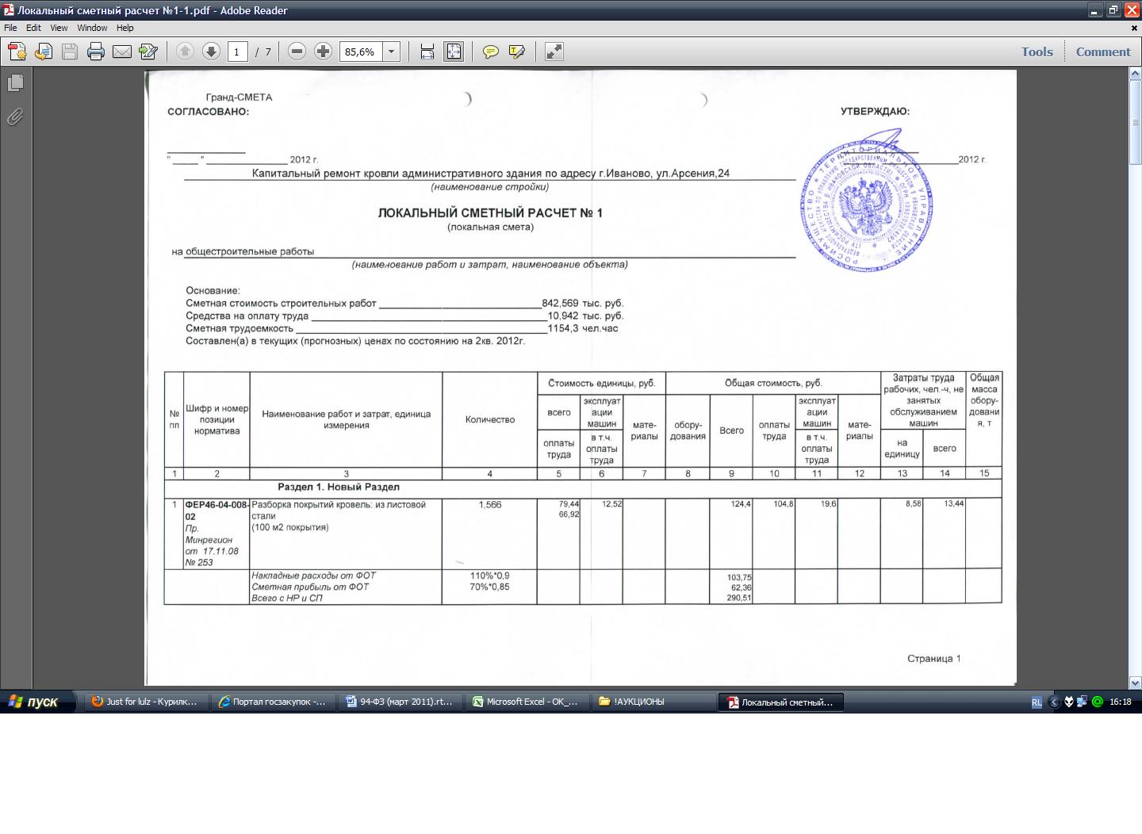The image size is (1142, 834).
Task: Open the Attachments paperclip panel
Action: point(15,117)
